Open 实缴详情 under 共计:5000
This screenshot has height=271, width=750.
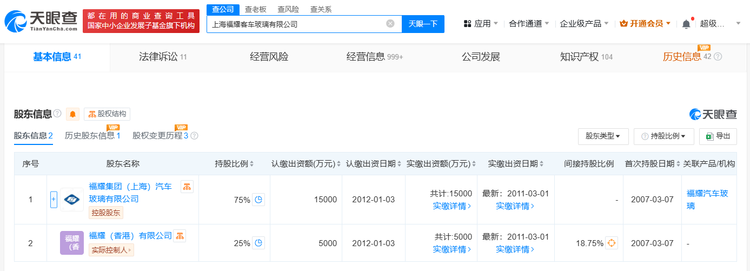[452, 249]
